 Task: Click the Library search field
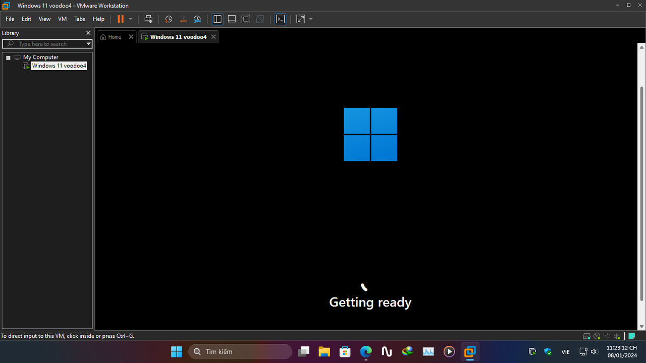click(x=45, y=44)
